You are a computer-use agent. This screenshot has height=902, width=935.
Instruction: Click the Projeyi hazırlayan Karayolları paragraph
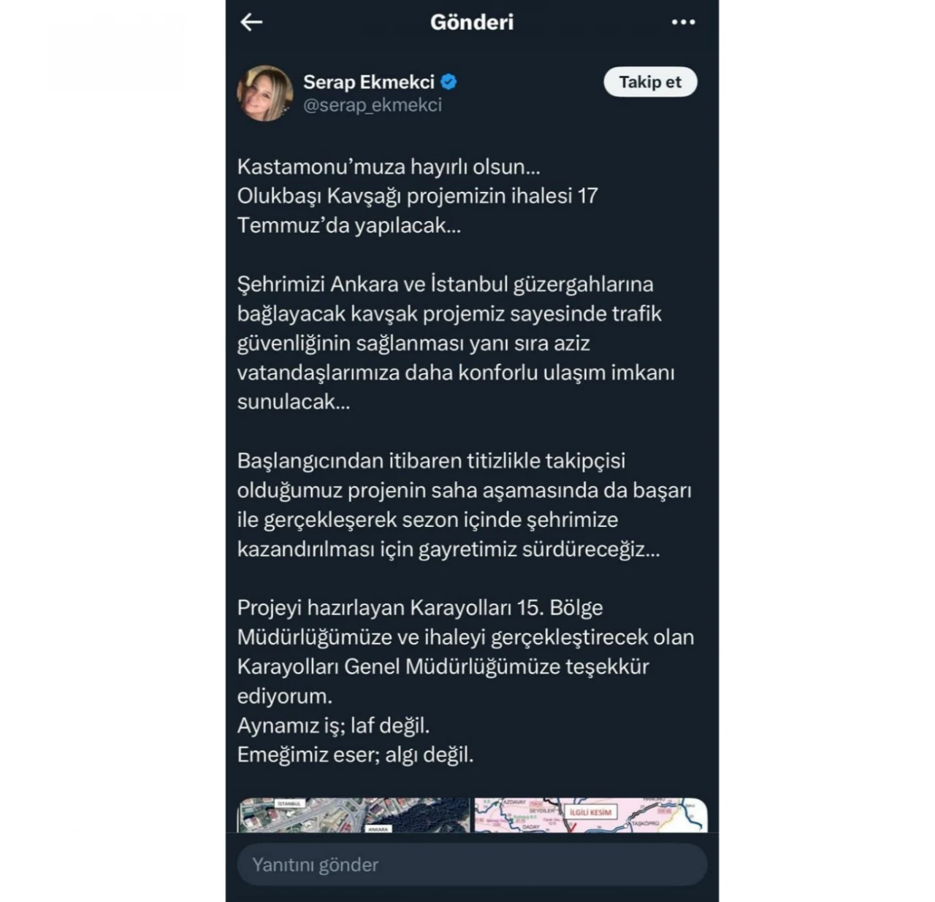coord(465,652)
